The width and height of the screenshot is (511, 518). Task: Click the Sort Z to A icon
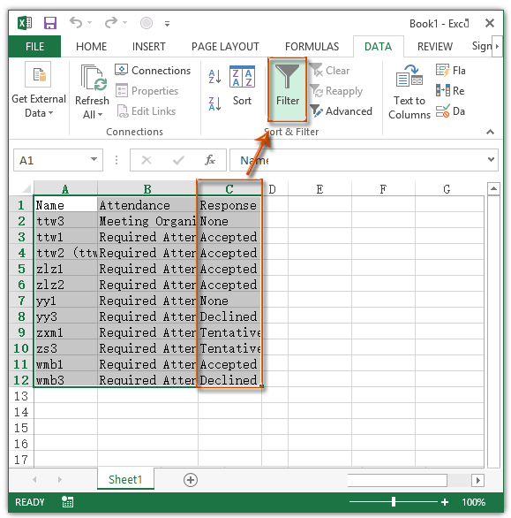tap(214, 103)
